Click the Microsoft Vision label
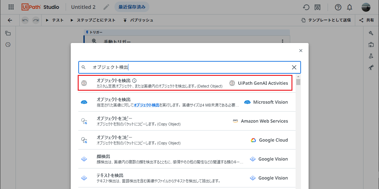This screenshot has width=379, height=189. pyautogui.click(x=271, y=102)
